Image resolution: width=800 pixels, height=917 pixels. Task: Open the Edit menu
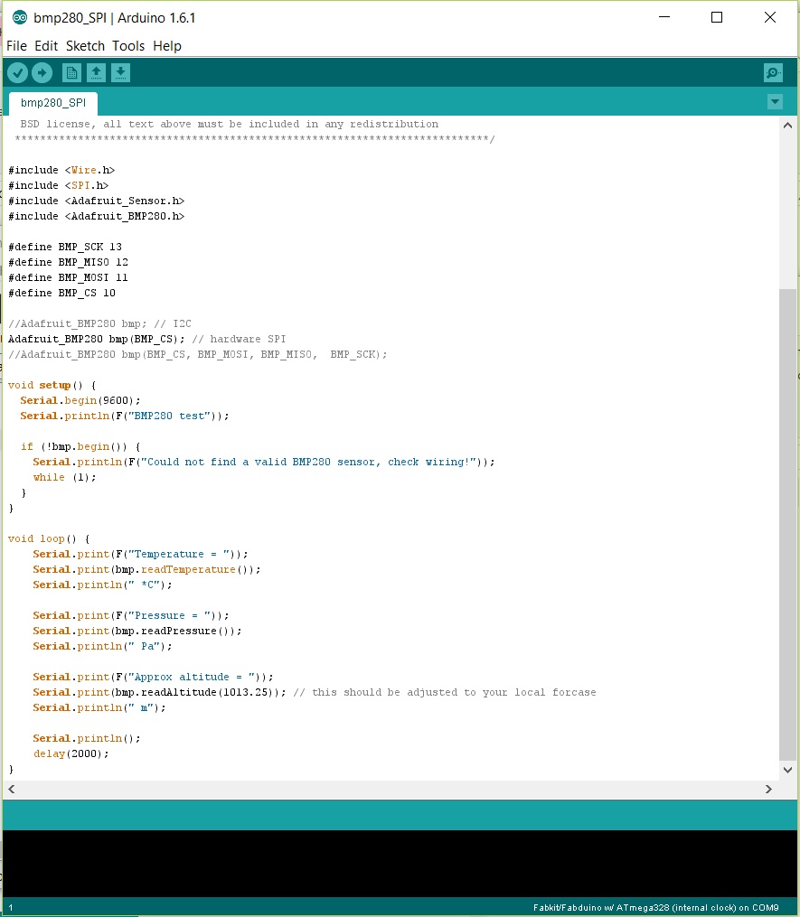45,45
